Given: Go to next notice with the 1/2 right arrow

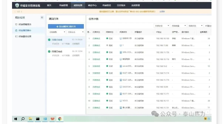Looking at the screenshot, I should 21,12.
